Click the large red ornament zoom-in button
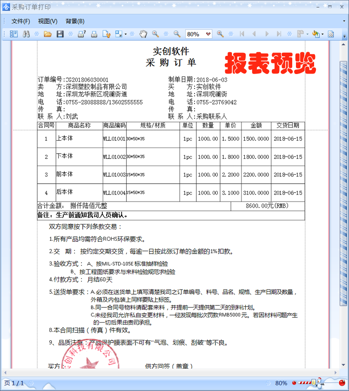349x391 pixels. [x=343, y=383]
